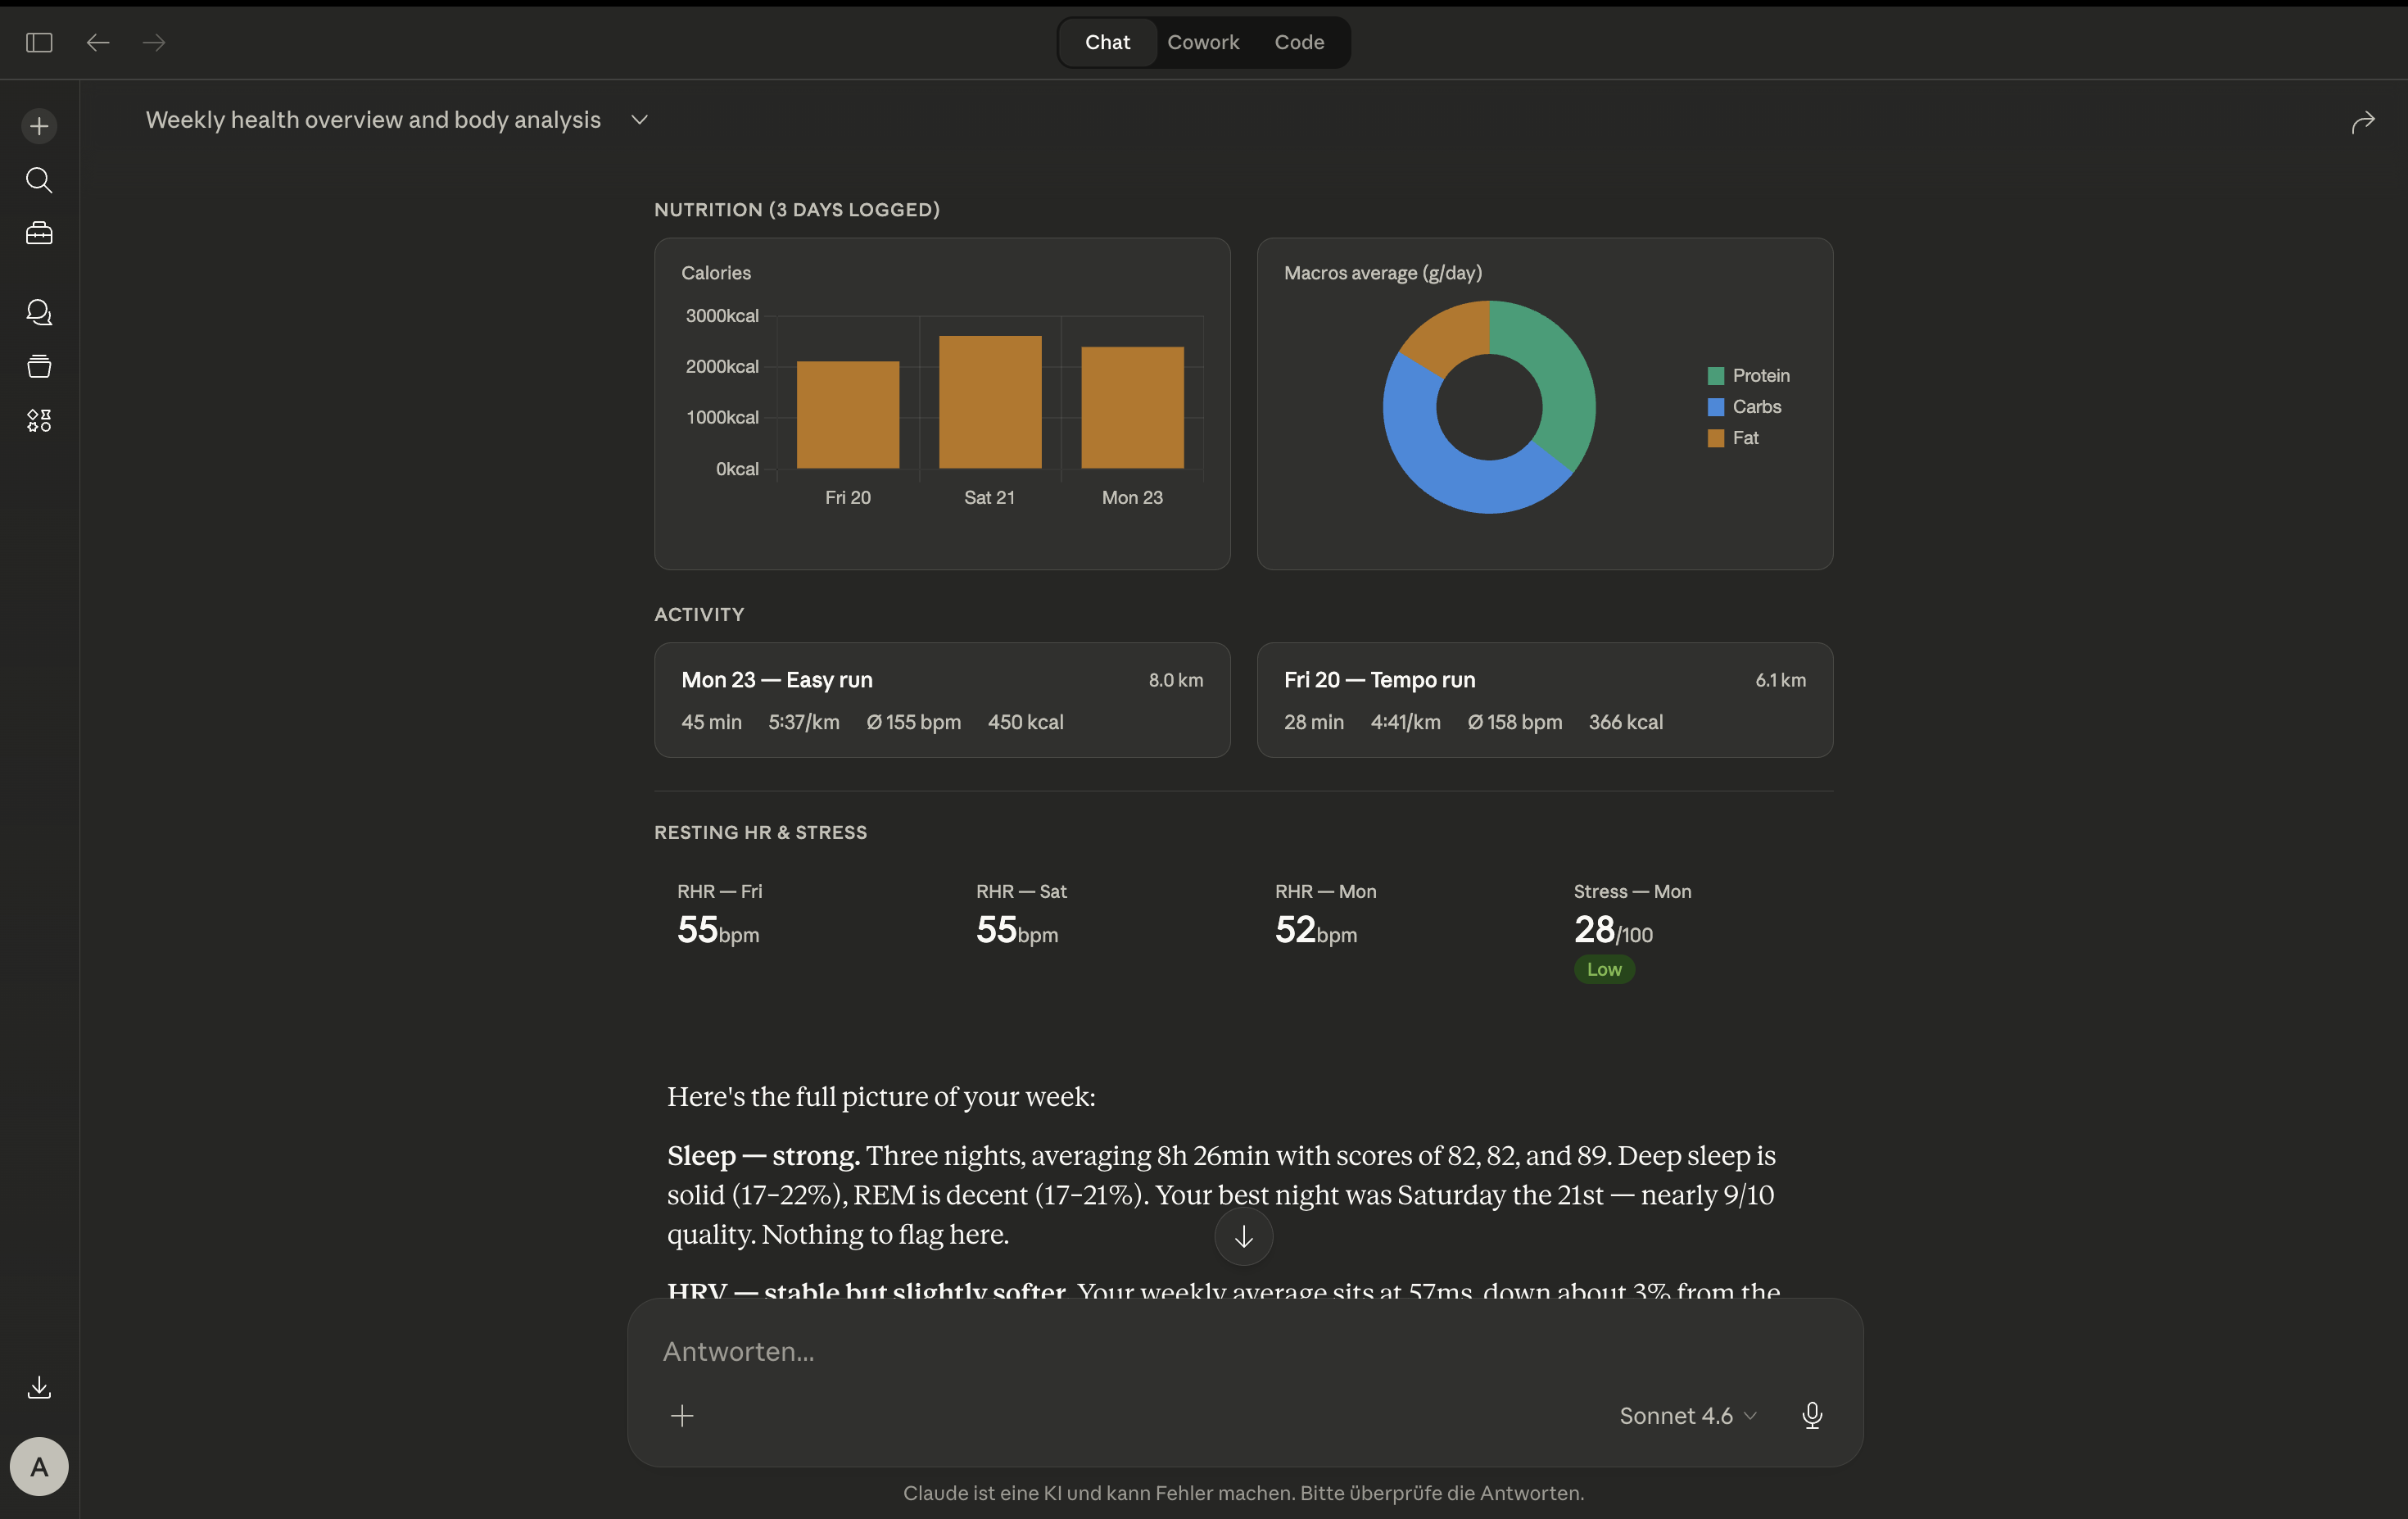The image size is (2408, 1519).
Task: Open the artifacts shapes icon
Action: 39,420
